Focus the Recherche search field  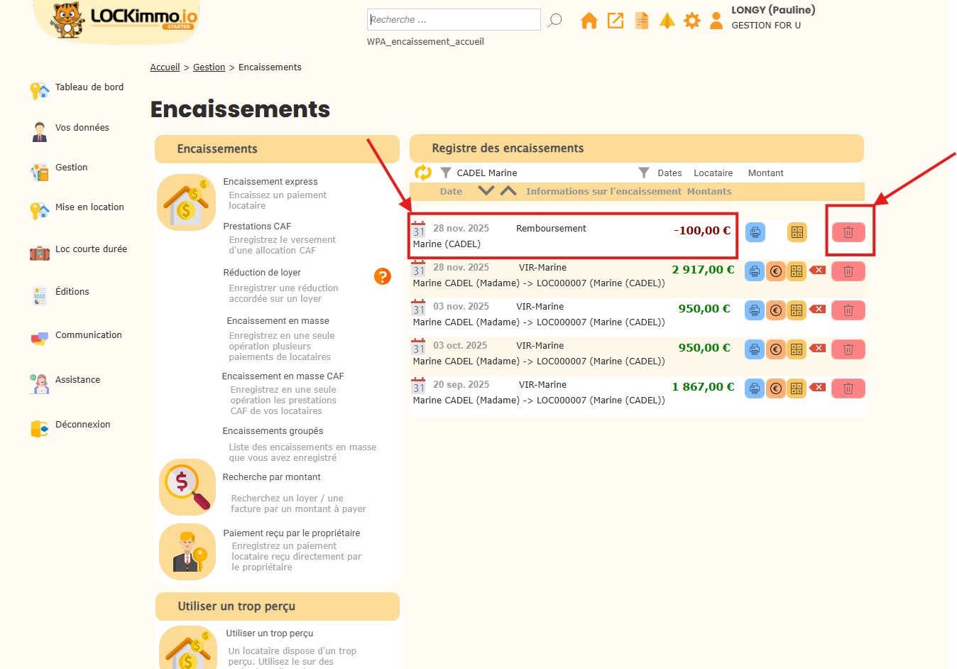[x=454, y=20]
